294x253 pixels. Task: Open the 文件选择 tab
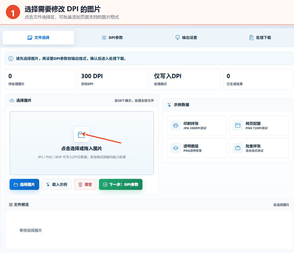pyautogui.click(x=38, y=38)
